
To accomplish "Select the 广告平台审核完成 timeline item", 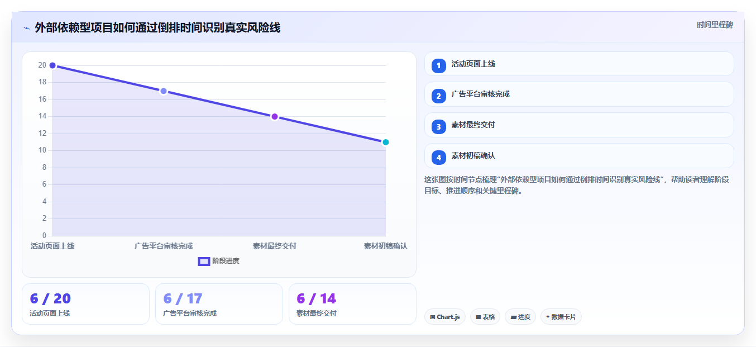I will click(x=579, y=94).
